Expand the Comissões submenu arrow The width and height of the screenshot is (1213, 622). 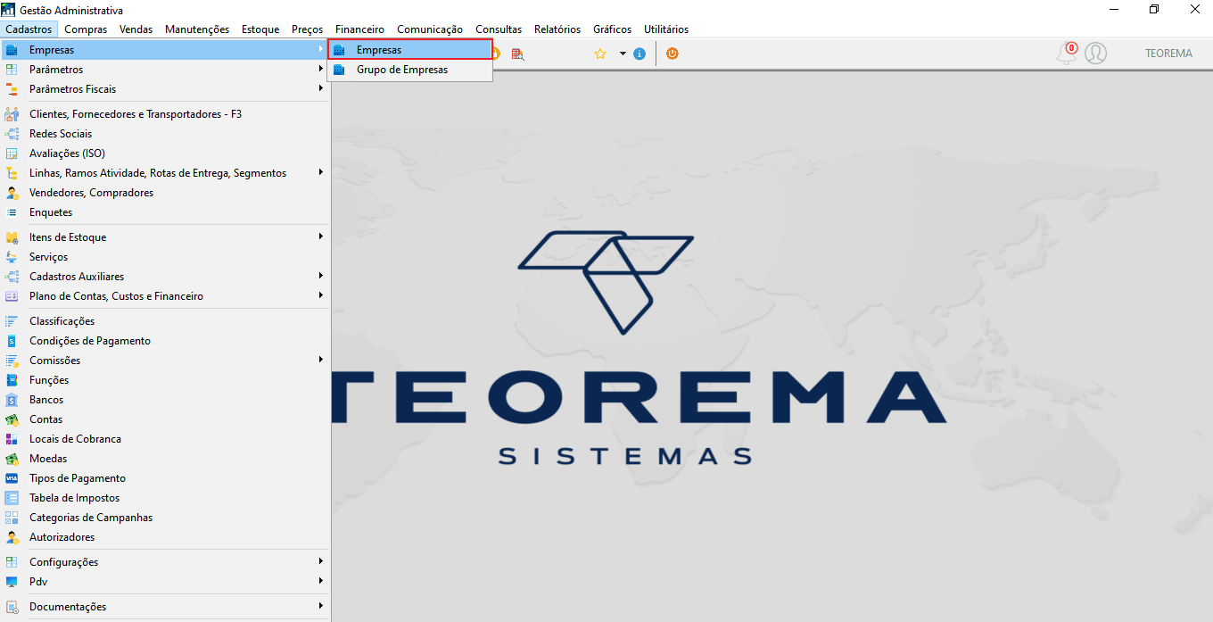point(321,360)
